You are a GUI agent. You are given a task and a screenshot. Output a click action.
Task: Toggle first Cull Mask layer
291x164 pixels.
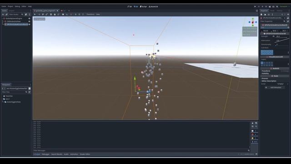tap(262, 51)
